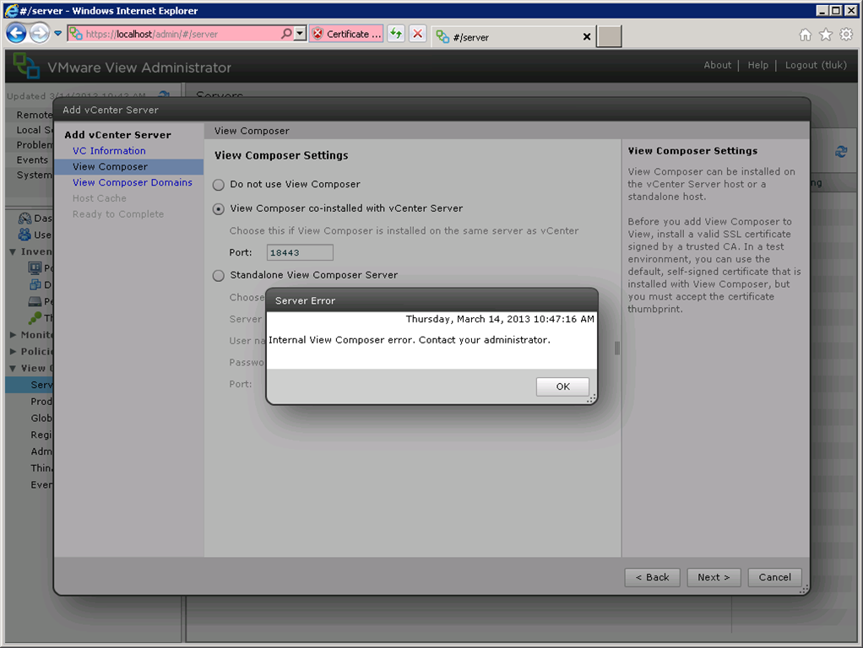Collapse the View Configuration tree section
863x648 pixels.
coord(13,368)
